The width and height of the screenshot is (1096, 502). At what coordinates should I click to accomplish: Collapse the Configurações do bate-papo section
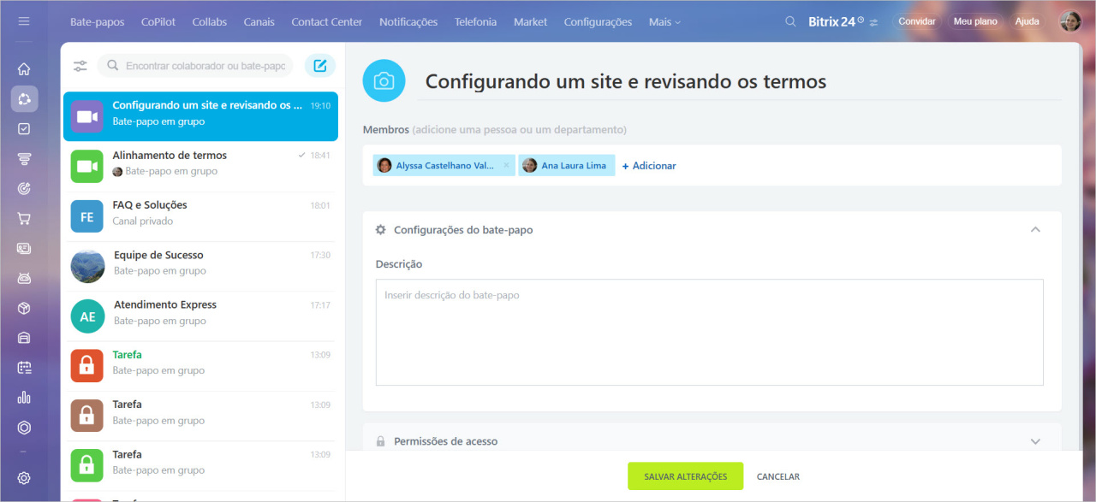pyautogui.click(x=1035, y=230)
